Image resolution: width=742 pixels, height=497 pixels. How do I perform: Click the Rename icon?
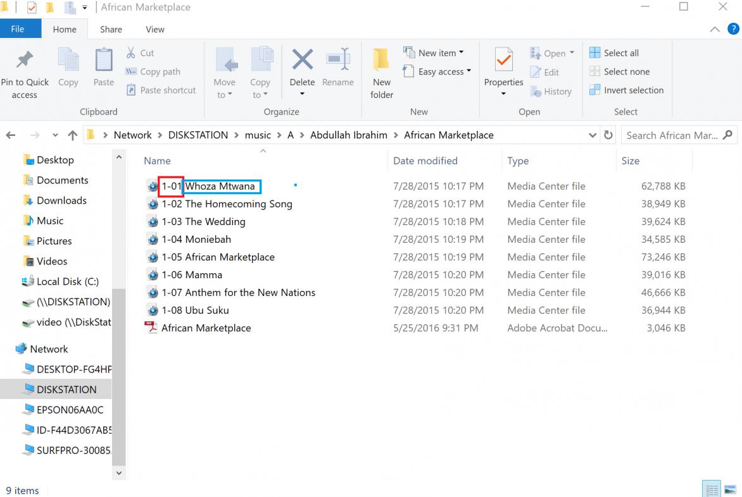pyautogui.click(x=338, y=60)
